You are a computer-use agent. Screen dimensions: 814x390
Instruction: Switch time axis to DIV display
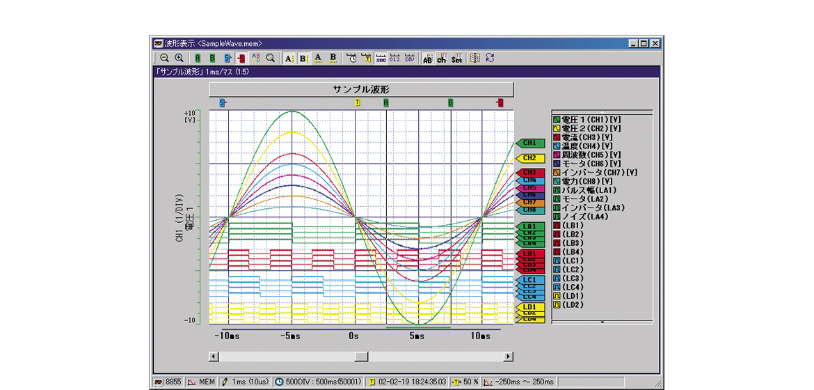pyautogui.click(x=410, y=58)
